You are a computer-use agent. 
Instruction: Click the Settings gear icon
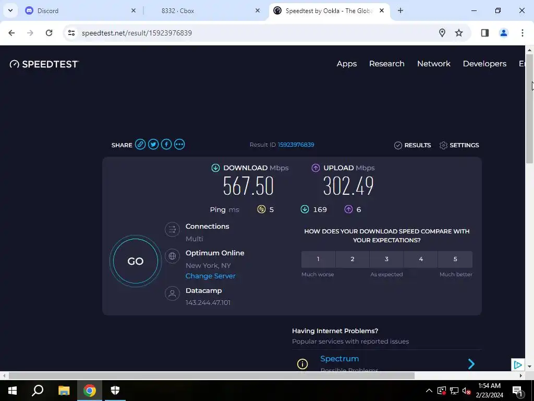443,145
